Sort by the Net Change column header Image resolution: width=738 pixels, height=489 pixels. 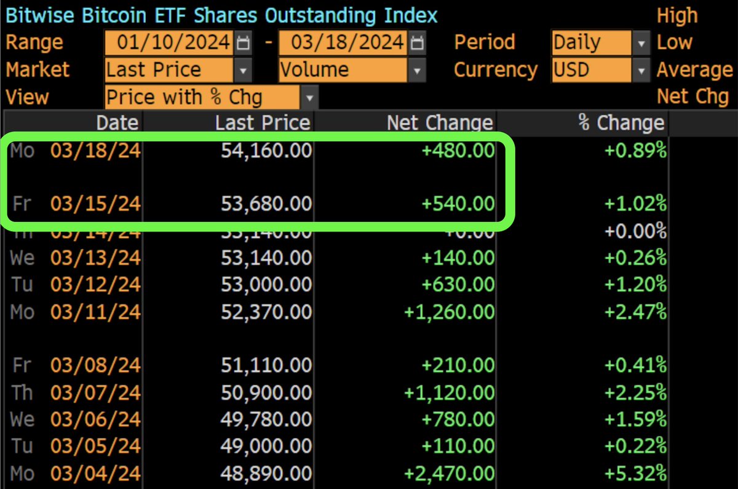[x=440, y=123]
